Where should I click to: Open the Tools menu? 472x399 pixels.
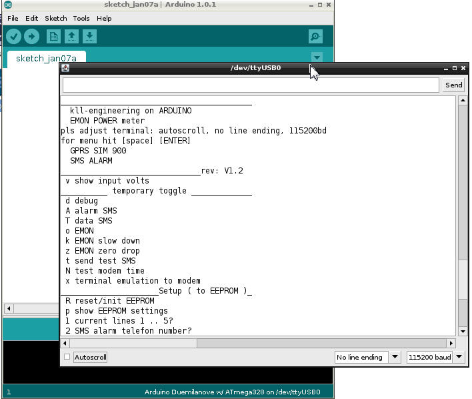[x=81, y=19]
